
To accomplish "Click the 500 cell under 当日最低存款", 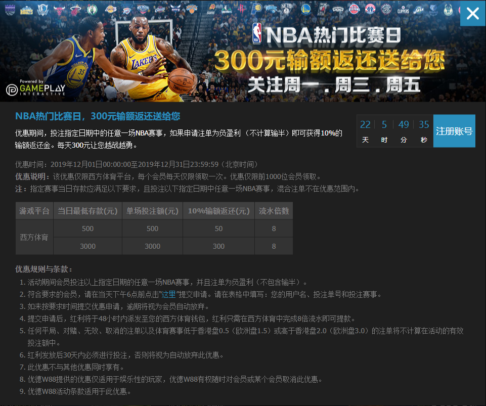I will pos(87,229).
